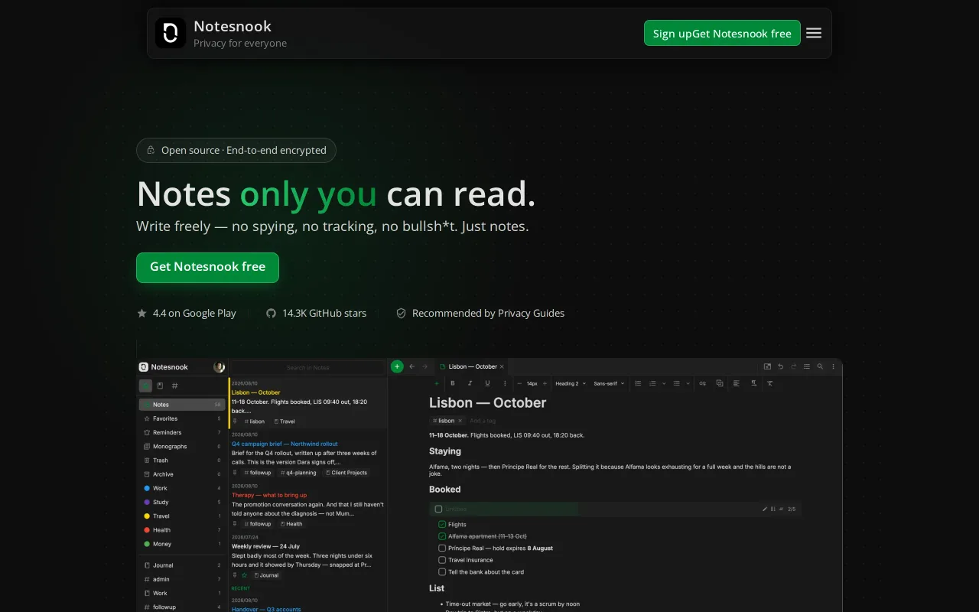Uncheck the Flights task
Image resolution: width=979 pixels, height=612 pixels.
[x=442, y=525]
